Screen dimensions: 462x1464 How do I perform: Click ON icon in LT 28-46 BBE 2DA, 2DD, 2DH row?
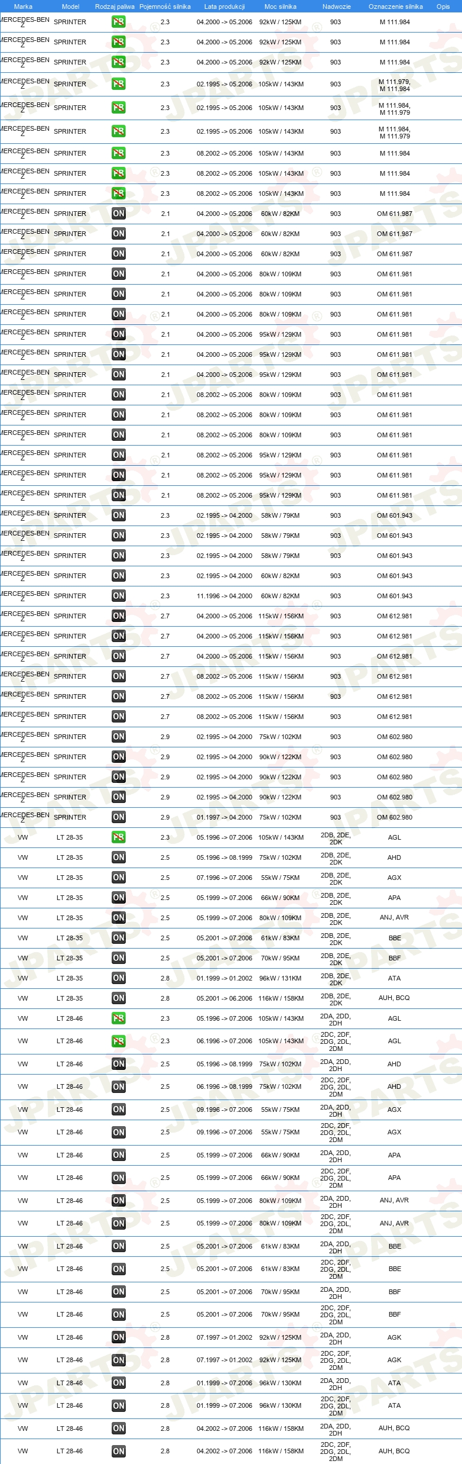click(119, 1246)
